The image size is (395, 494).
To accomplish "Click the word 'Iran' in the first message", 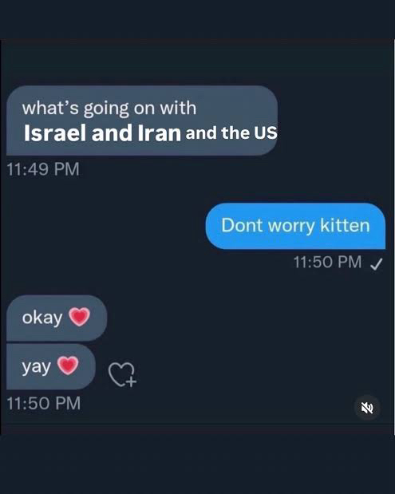I will (x=160, y=133).
